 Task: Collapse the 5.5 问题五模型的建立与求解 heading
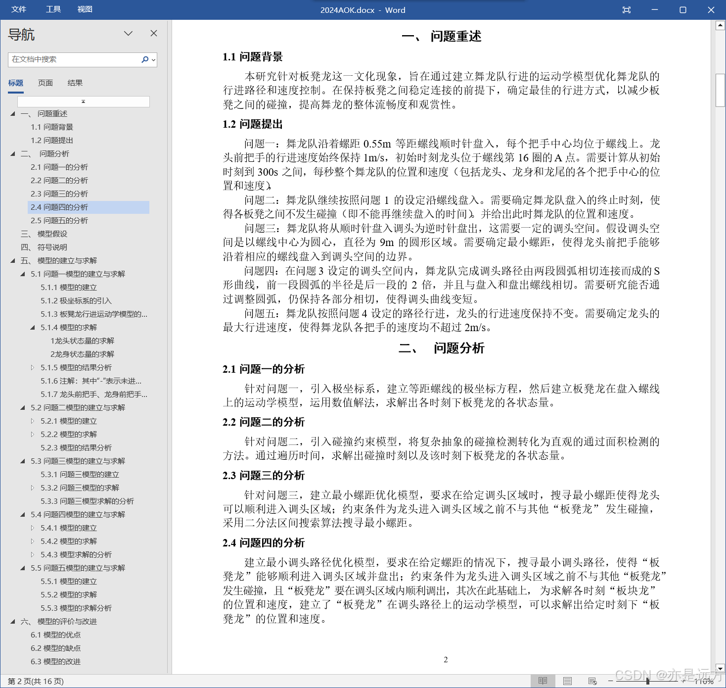pos(23,568)
